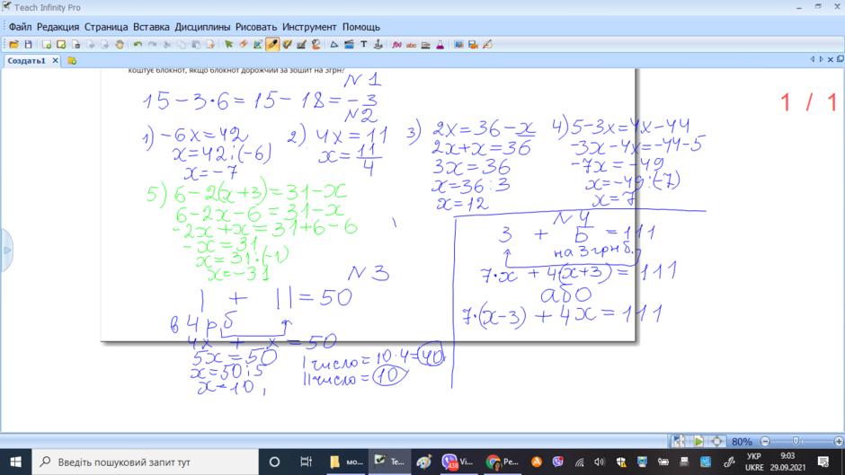The height and width of the screenshot is (475, 845).
Task: Click the 80% zoom level text
Action: pyautogui.click(x=742, y=442)
